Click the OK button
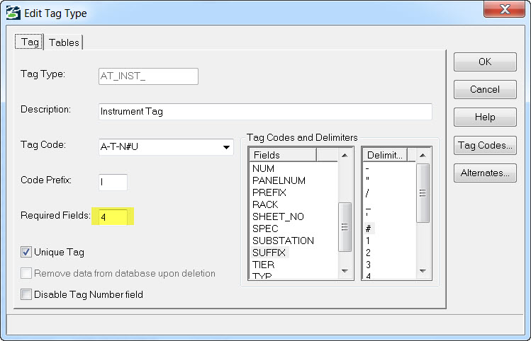 tap(485, 62)
